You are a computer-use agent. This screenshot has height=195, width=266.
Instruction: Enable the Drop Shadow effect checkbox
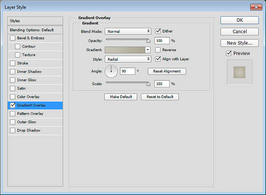pyautogui.click(x=12, y=130)
